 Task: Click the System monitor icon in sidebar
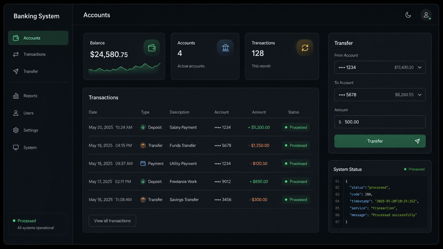tap(16, 147)
